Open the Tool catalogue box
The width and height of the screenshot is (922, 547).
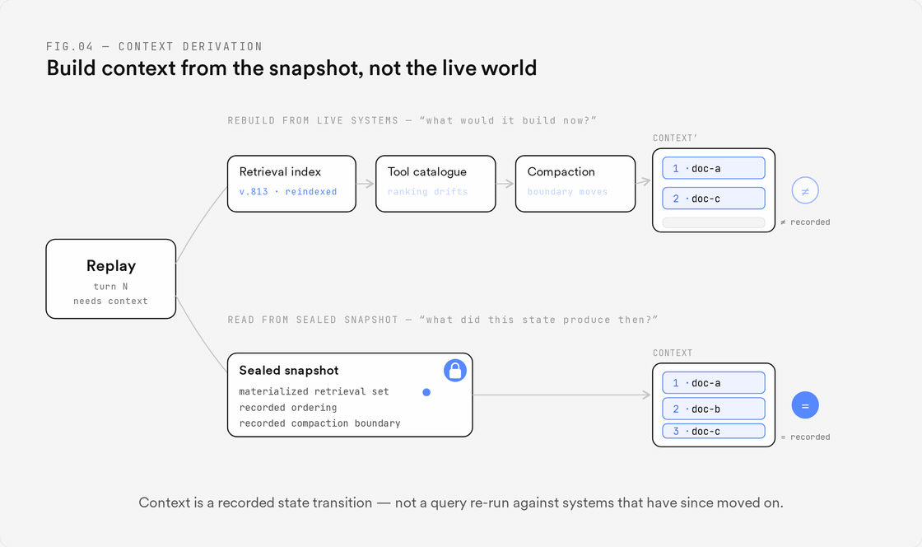(x=435, y=184)
